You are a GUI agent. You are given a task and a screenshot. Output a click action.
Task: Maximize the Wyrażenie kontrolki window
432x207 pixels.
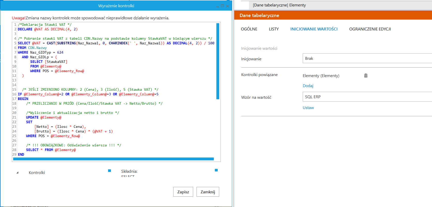[x=222, y=6]
